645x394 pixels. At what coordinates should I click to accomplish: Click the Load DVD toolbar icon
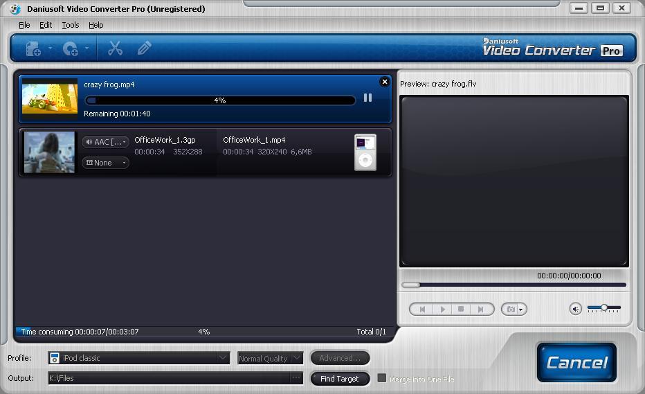[71, 48]
